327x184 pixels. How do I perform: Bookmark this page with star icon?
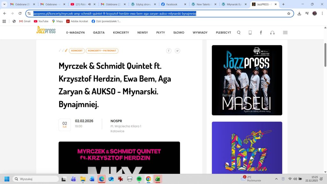coord(289,13)
